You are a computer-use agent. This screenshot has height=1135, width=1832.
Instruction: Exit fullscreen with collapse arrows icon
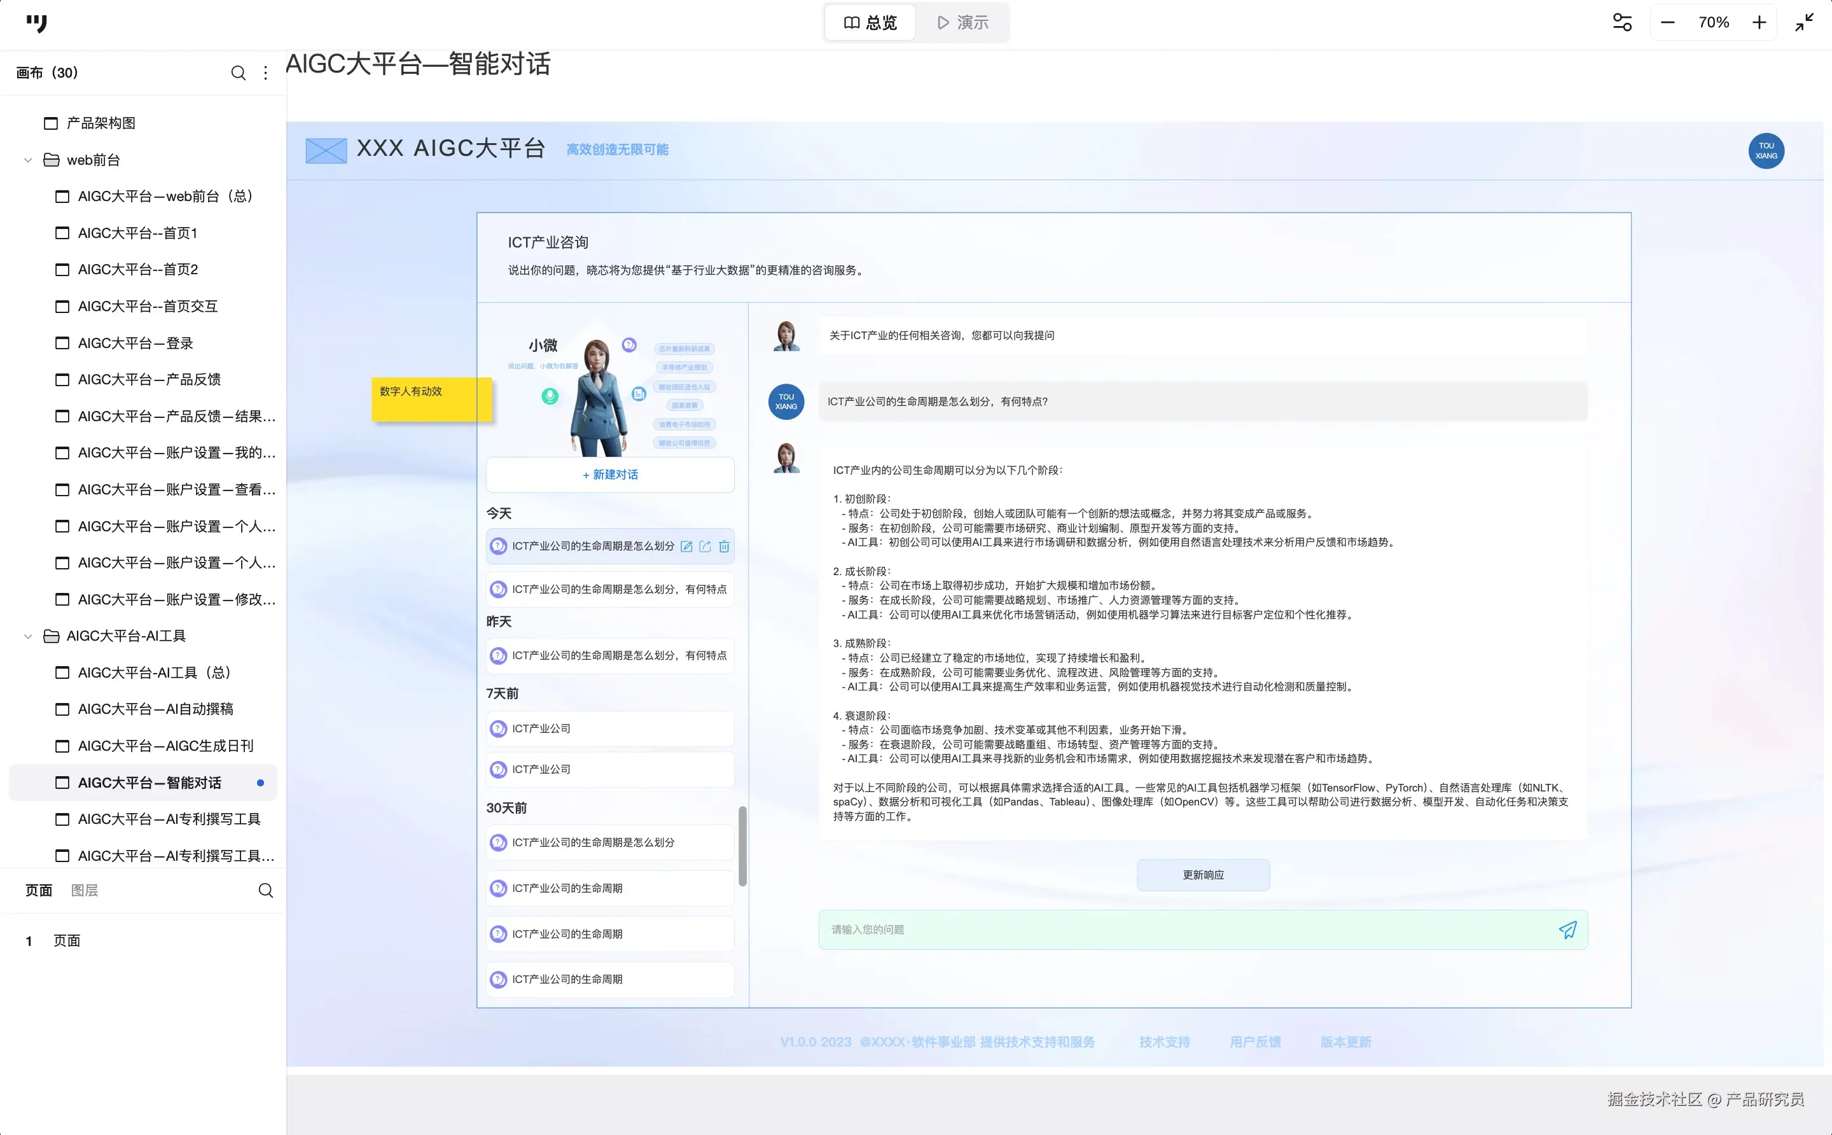1804,22
